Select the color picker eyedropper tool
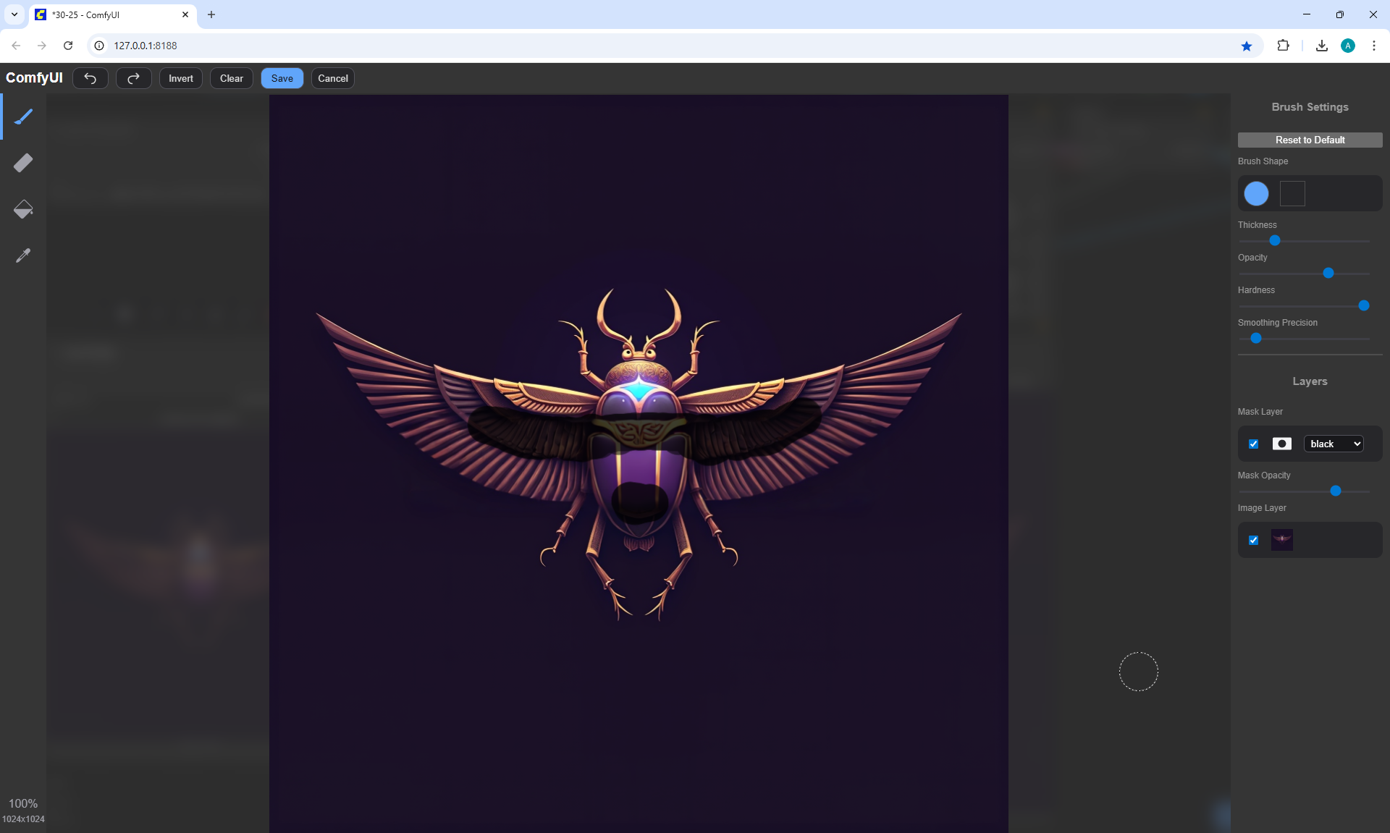1390x833 pixels. click(23, 255)
